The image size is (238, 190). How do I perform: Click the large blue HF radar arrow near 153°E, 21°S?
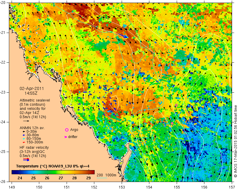[123, 36]
